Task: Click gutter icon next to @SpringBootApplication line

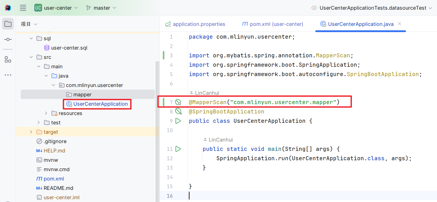Action: click(178, 111)
